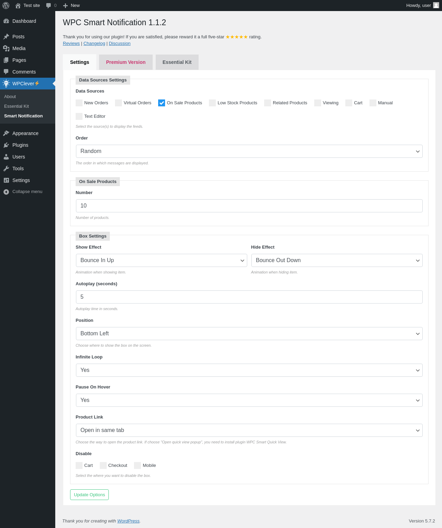Enable Low Stock Products checkbox
Image resolution: width=442 pixels, height=528 pixels.
click(x=212, y=103)
